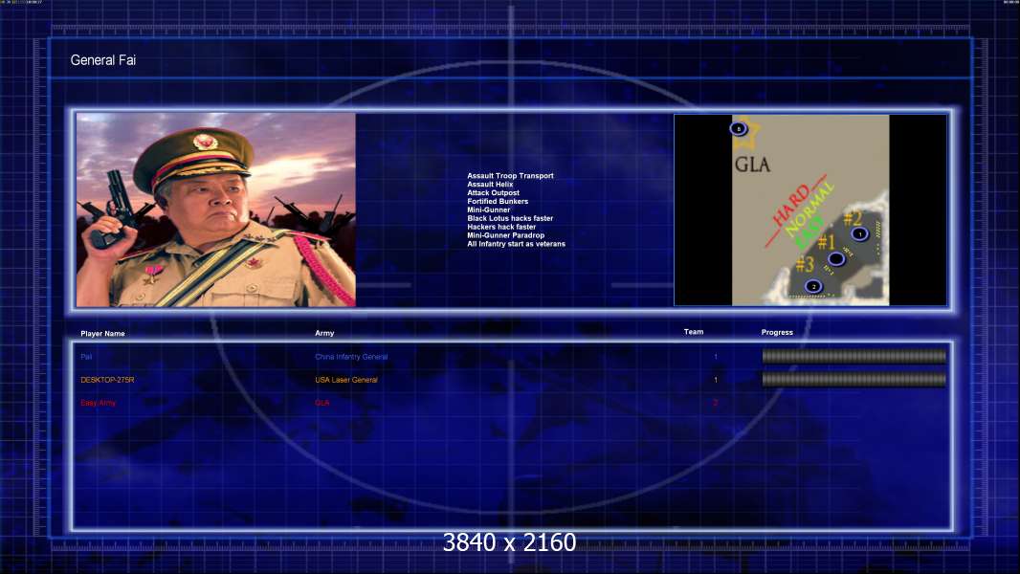Click the NORMAL difficulty label on map
Image resolution: width=1020 pixels, height=574 pixels.
tap(809, 210)
